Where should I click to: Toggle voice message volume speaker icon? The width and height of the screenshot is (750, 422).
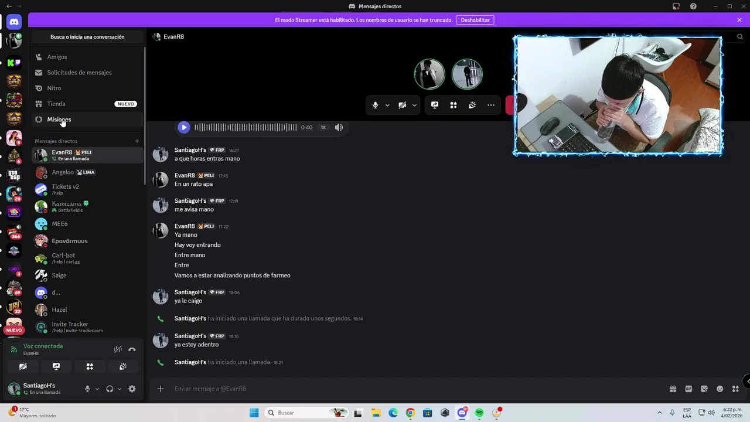click(x=339, y=127)
